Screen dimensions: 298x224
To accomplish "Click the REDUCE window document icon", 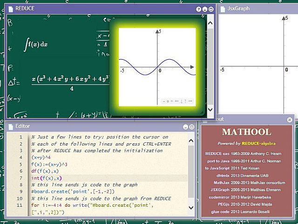I will pyautogui.click(x=11, y=9).
